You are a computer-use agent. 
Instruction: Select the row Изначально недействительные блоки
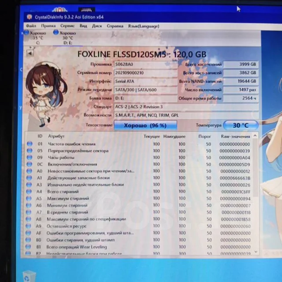pos(139,185)
